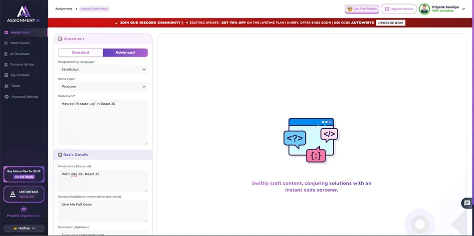Select Assignment in the sidebar menu
Screen dimensions: 474x236
click(x=20, y=32)
